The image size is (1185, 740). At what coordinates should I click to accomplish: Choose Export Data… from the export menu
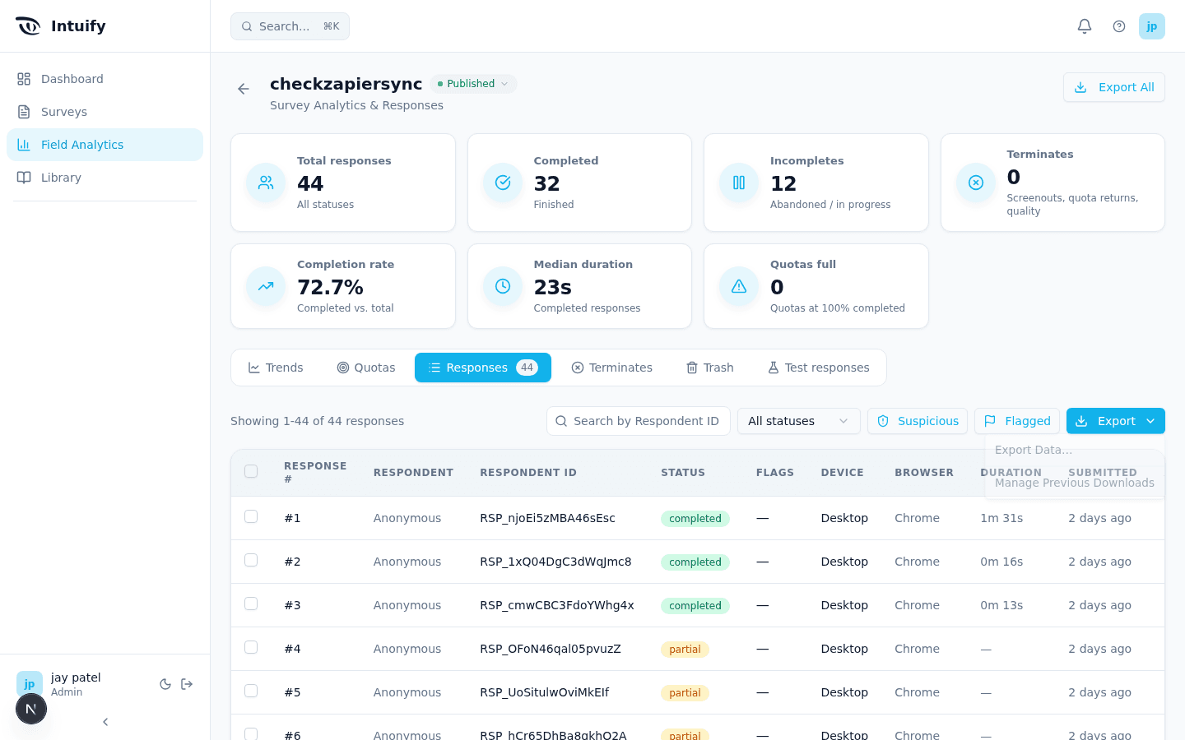click(x=1075, y=450)
